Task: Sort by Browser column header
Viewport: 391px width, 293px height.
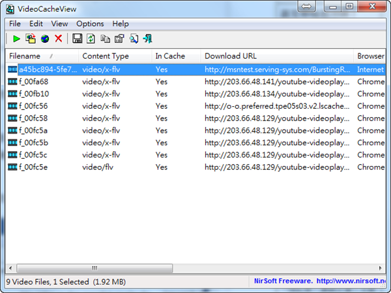Action: (369, 56)
